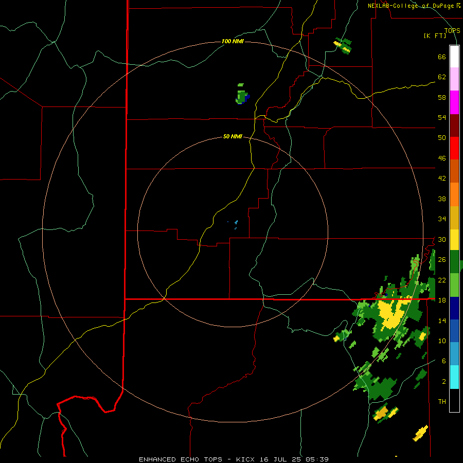Click the 100 NMI range ring label
Screen dimensions: 463x463
pos(233,41)
